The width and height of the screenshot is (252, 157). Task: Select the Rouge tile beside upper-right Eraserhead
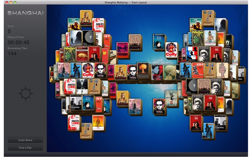[216, 54]
